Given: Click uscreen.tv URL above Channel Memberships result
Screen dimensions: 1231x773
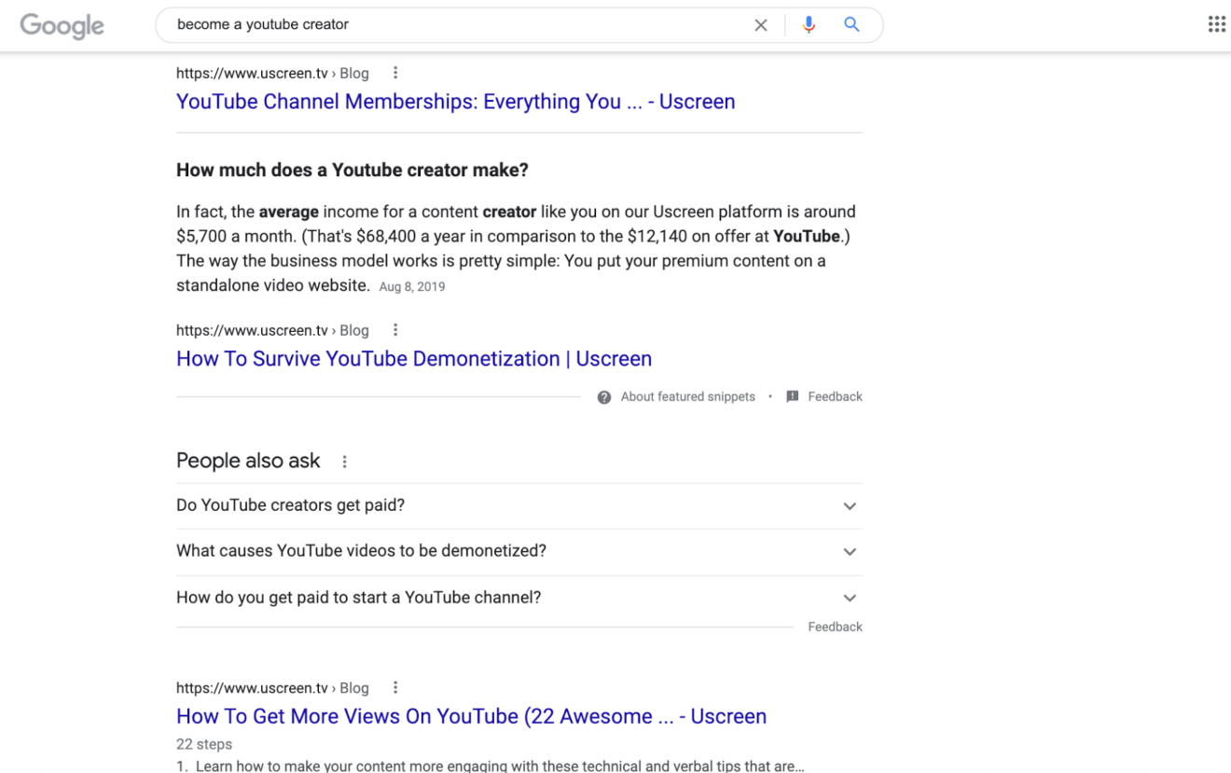Looking at the screenshot, I should [272, 73].
